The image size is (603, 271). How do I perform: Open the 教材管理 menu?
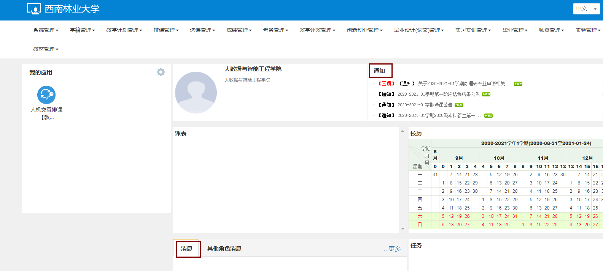46,49
